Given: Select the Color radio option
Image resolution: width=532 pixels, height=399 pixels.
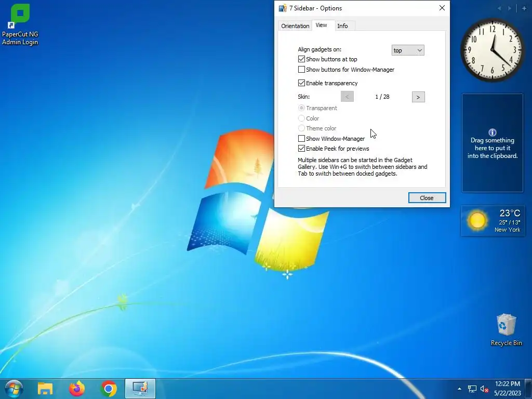Looking at the screenshot, I should (301, 118).
